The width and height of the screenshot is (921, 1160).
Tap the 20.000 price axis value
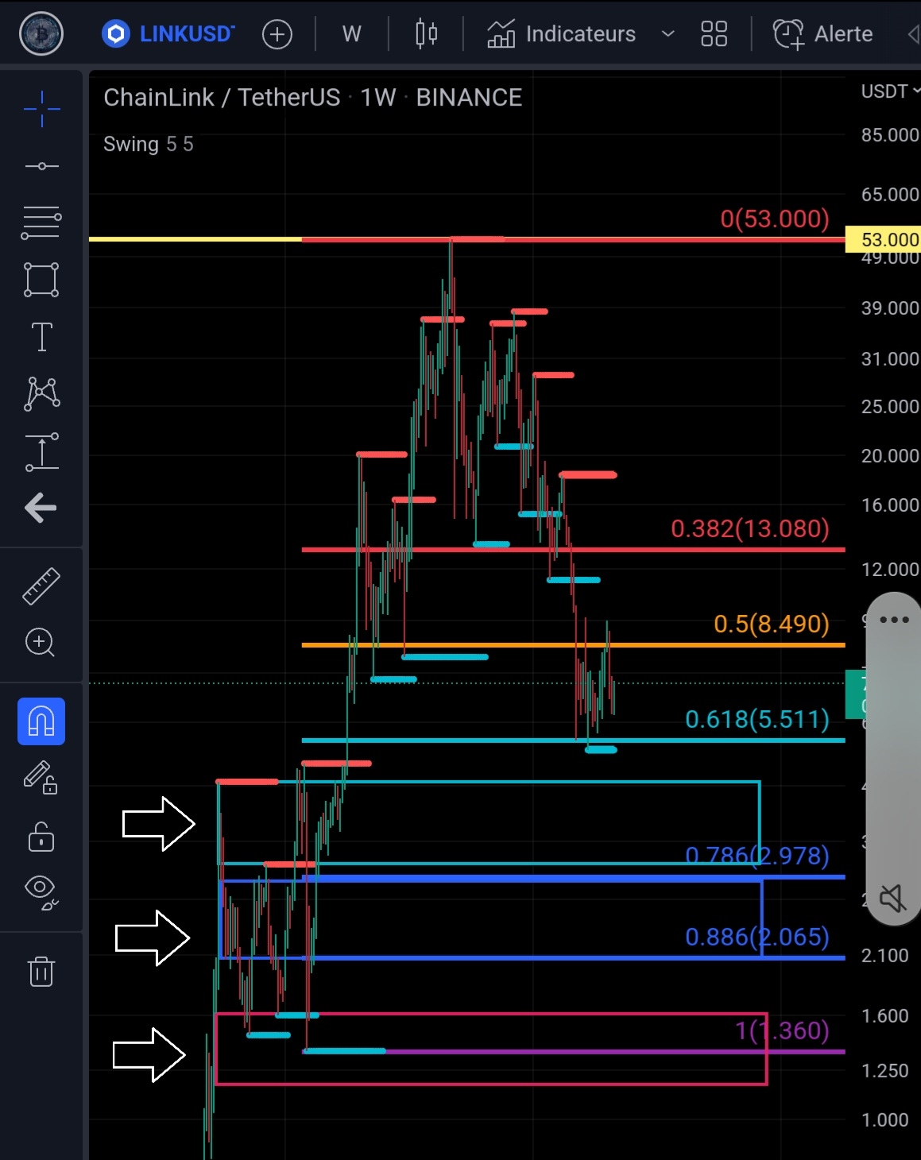[x=890, y=456]
